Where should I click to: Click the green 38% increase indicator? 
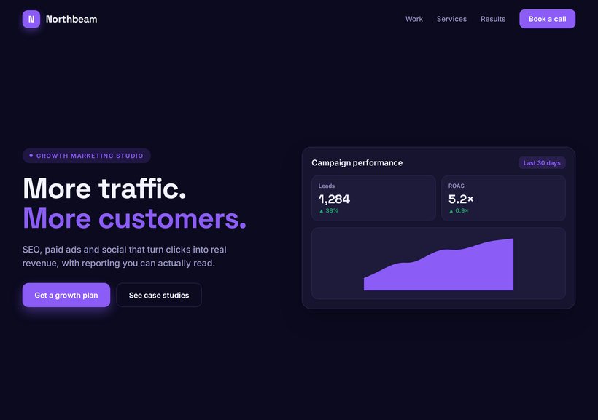(x=329, y=210)
